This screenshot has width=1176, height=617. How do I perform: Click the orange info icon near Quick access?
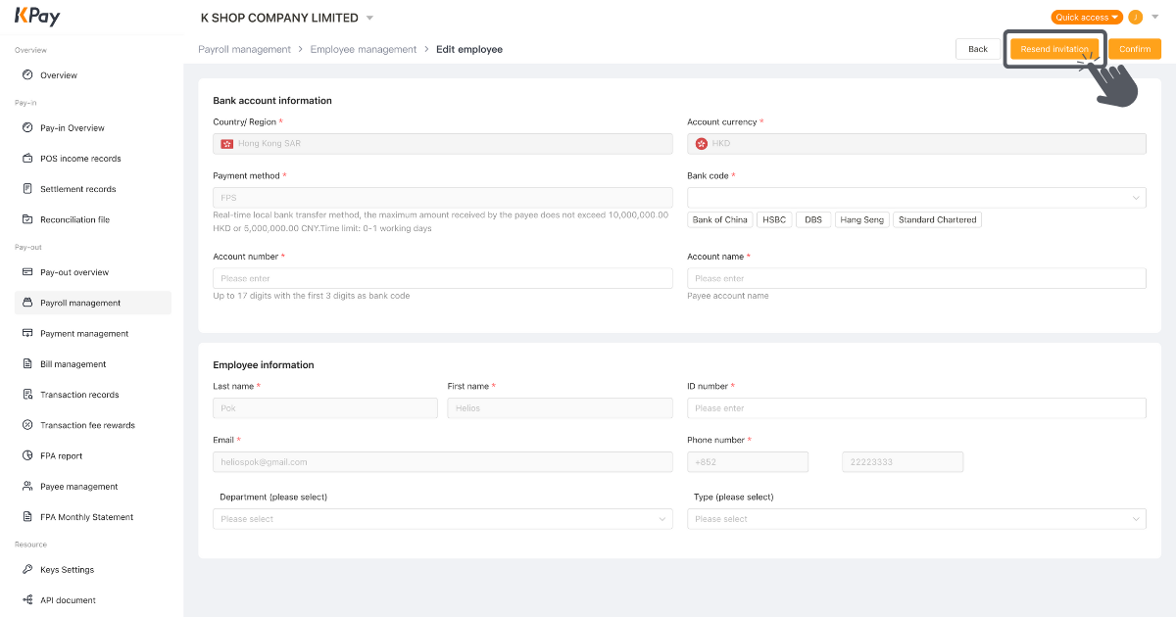1135,17
